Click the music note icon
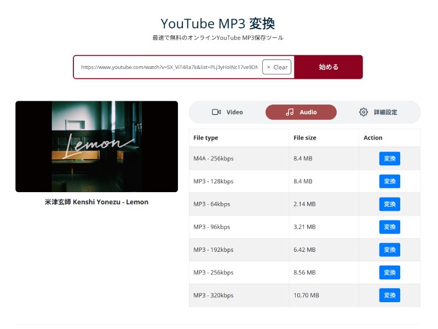438x329 pixels. [290, 112]
